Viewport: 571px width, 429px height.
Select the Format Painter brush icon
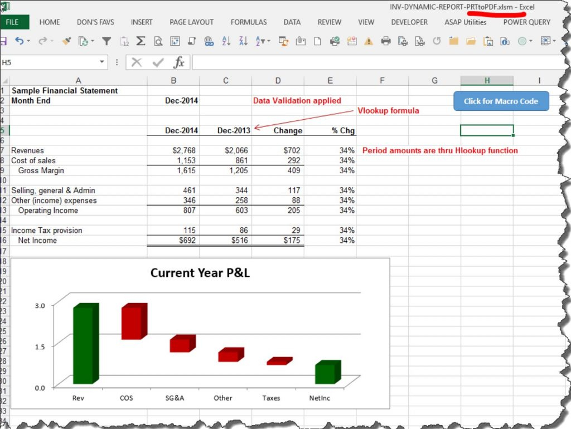[66, 41]
